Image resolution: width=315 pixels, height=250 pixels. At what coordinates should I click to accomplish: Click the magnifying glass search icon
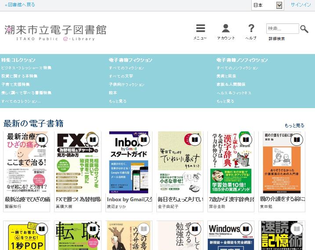304,29
